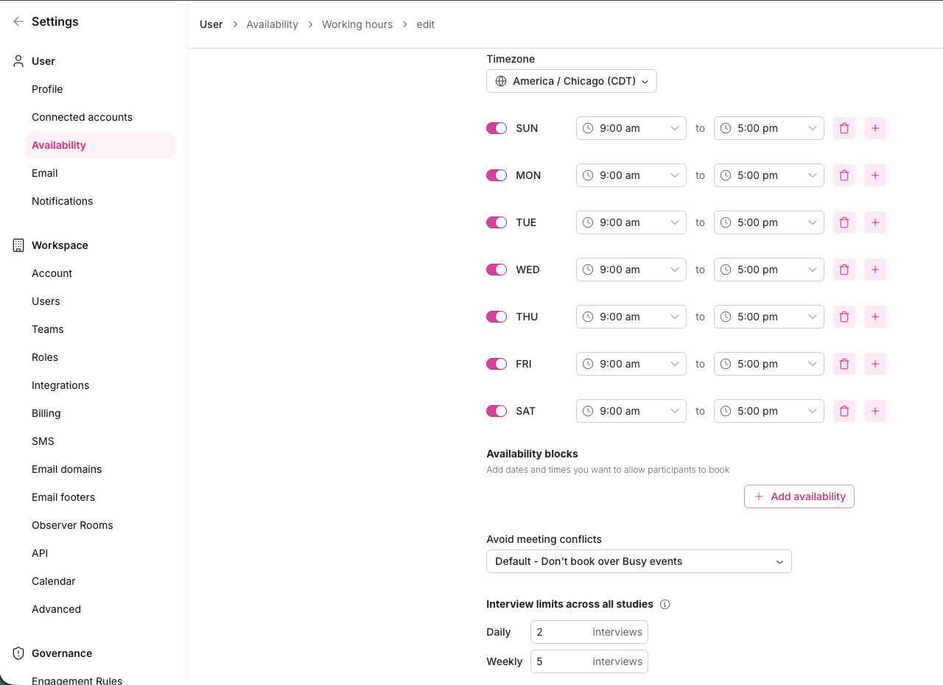
Task: Open Workspace Account settings
Action: tap(52, 273)
